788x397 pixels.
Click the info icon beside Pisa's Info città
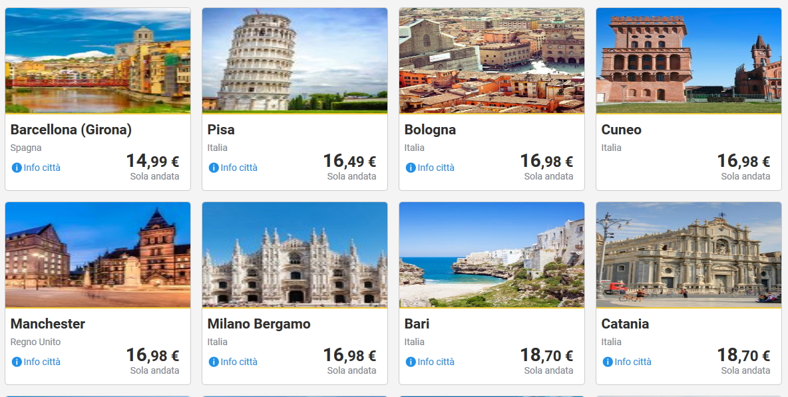(214, 168)
